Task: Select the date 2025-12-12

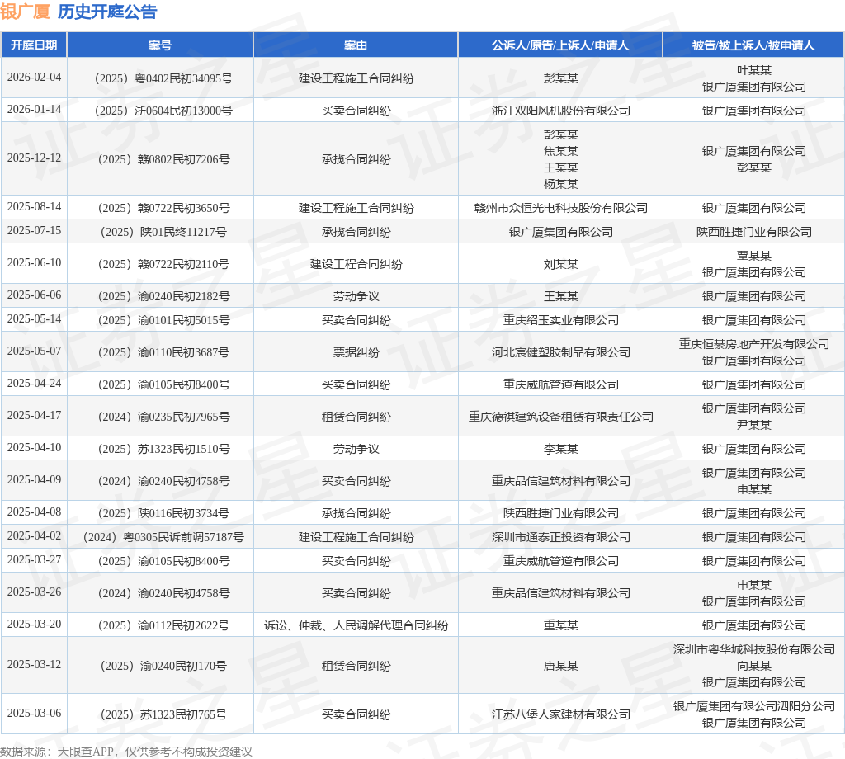Action: (34, 158)
